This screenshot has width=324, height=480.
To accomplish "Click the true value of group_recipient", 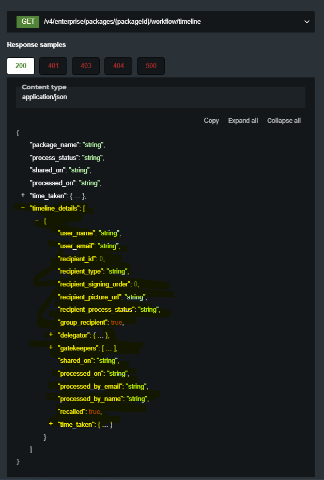I will (x=117, y=322).
